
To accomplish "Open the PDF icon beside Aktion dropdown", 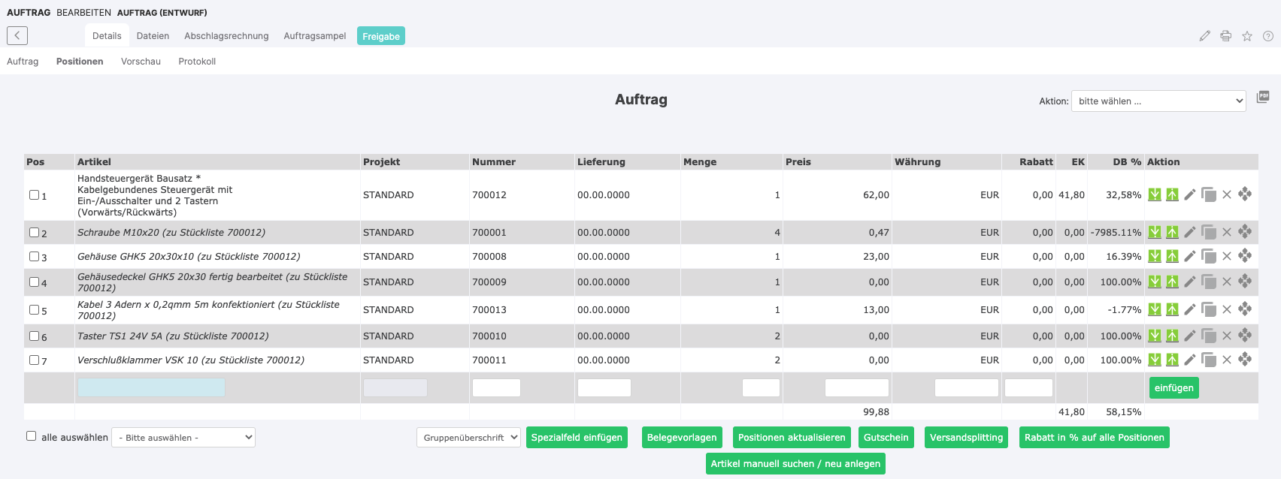I will [x=1263, y=97].
